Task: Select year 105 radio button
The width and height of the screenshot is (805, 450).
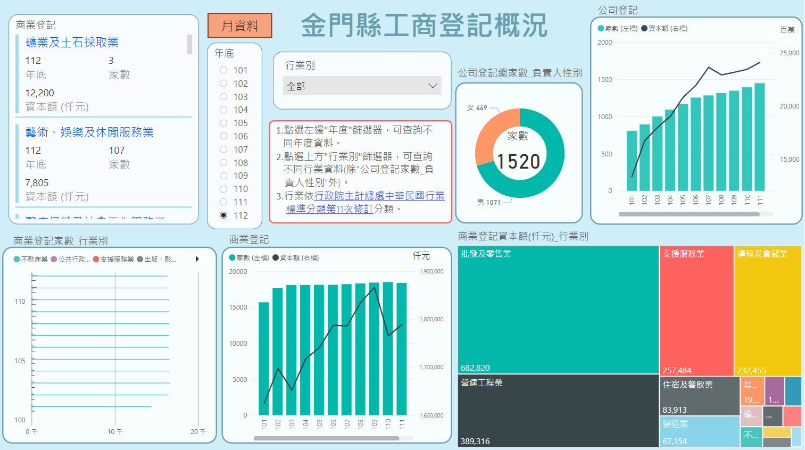Action: (x=223, y=123)
